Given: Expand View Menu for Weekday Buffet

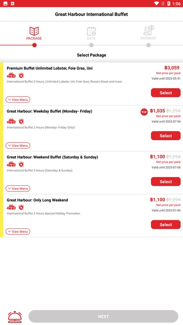Looking at the screenshot, I should 18,145.
